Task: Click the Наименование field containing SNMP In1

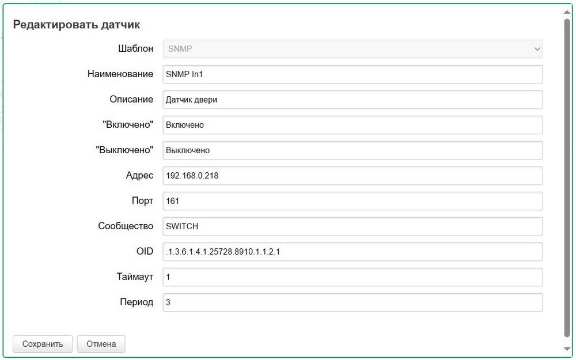Action: pyautogui.click(x=353, y=74)
